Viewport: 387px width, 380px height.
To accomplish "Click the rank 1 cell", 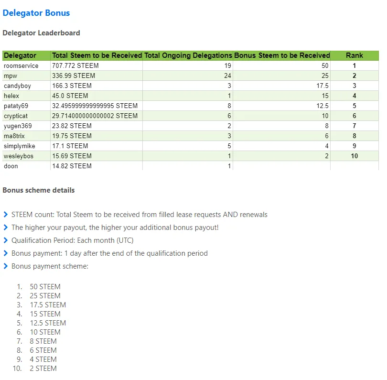I will (355, 65).
